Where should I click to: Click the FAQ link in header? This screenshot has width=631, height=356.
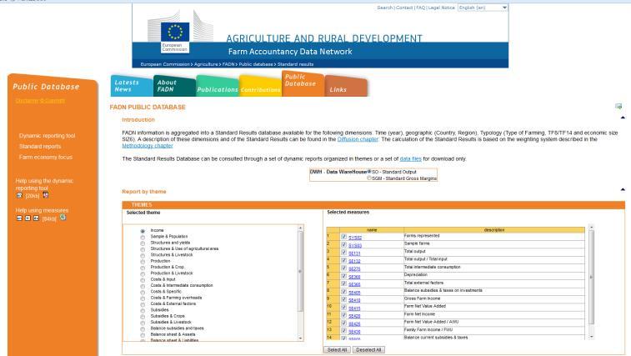click(421, 8)
